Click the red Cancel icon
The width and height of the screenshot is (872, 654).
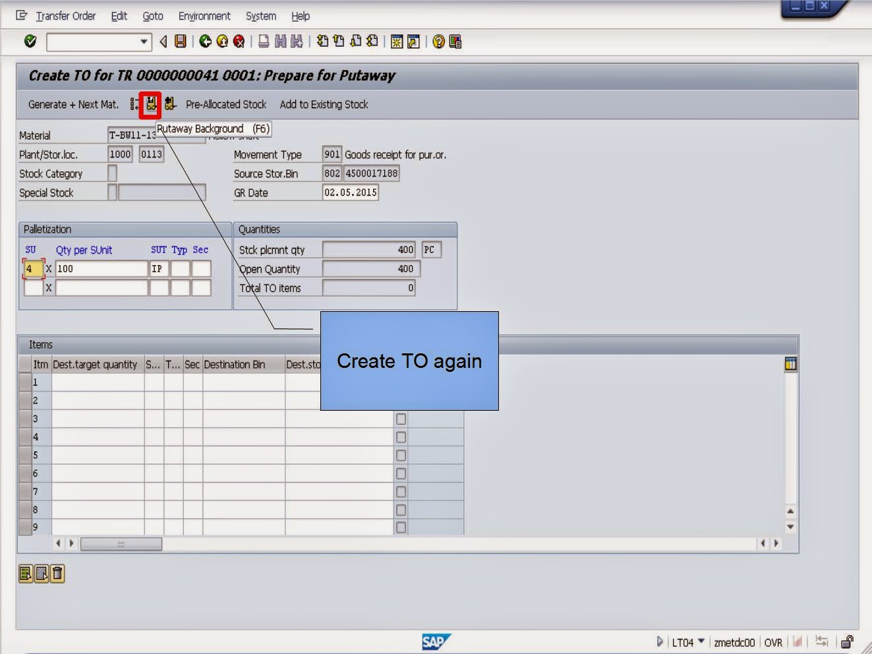239,42
